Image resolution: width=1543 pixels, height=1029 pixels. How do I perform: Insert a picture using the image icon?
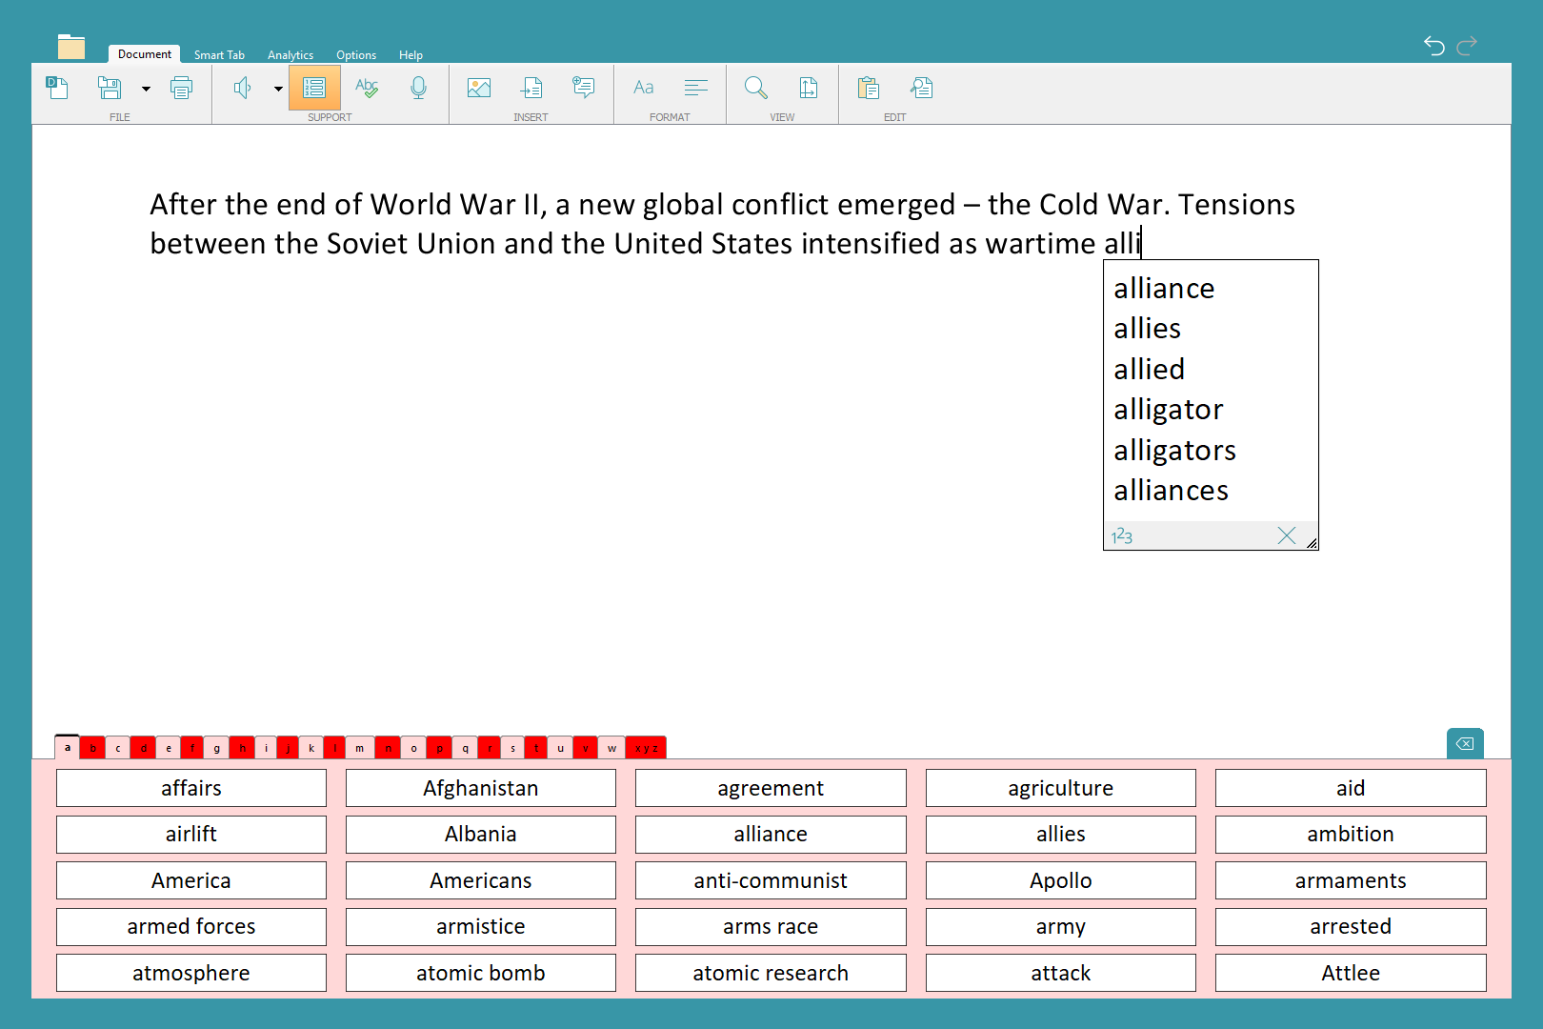[x=479, y=89]
